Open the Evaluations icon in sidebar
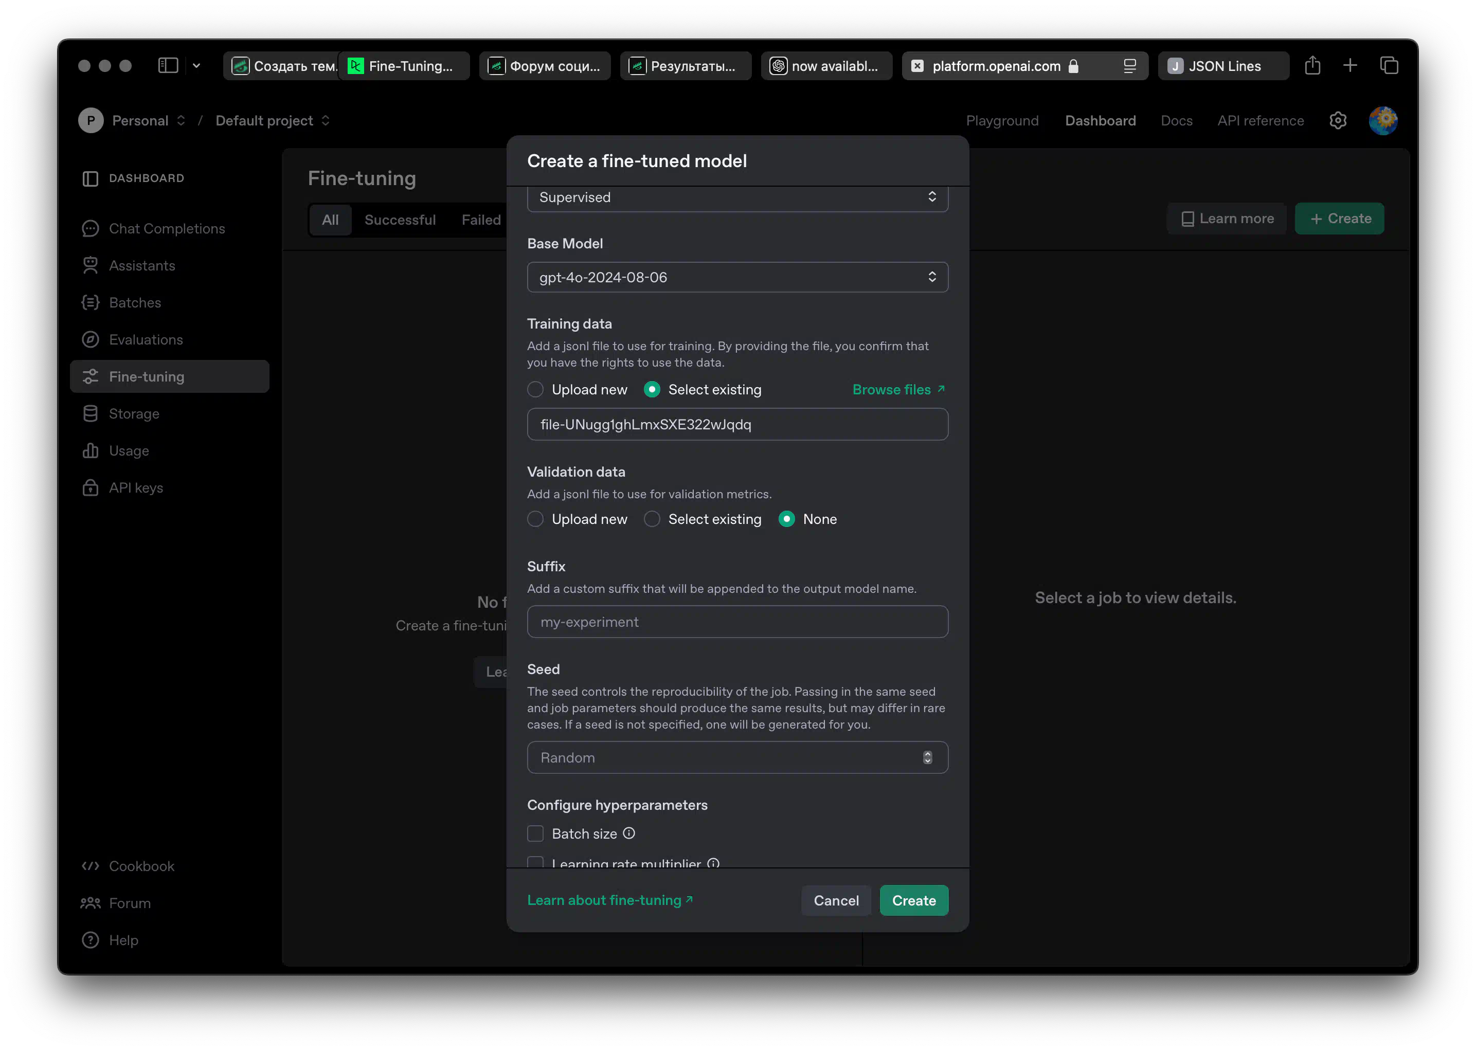 click(90, 339)
